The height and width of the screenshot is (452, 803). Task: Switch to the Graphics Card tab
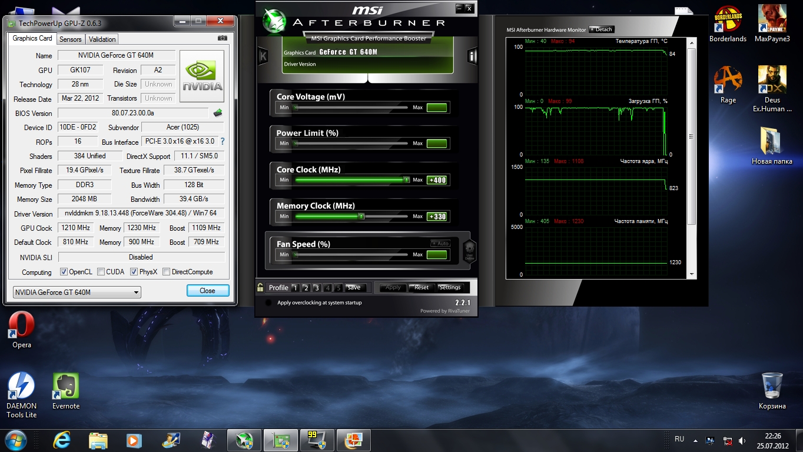point(32,38)
